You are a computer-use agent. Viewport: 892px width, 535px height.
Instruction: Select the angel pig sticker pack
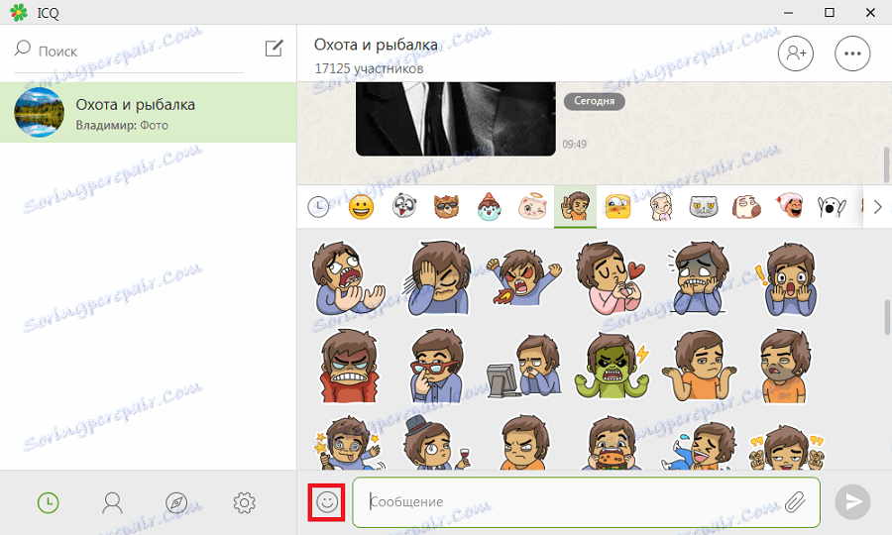pyautogui.click(x=532, y=206)
